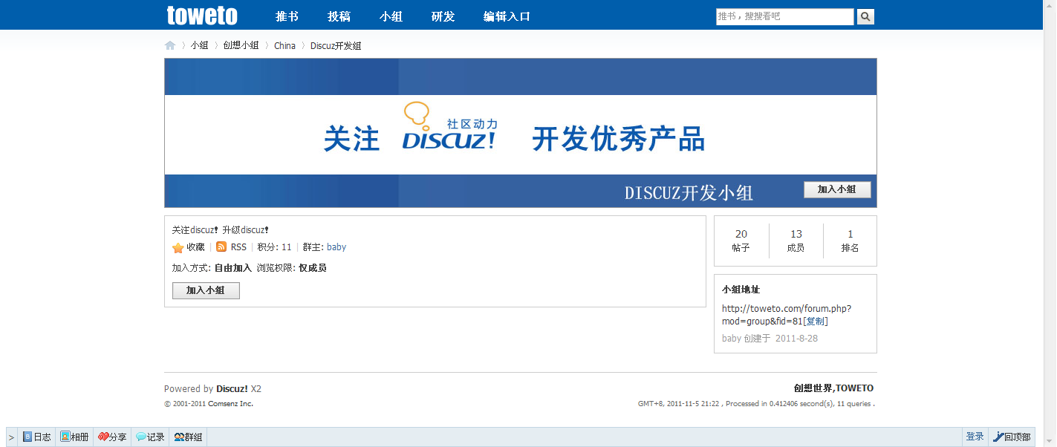Click the star favorite icon
The height and width of the screenshot is (447, 1057).
(x=178, y=248)
